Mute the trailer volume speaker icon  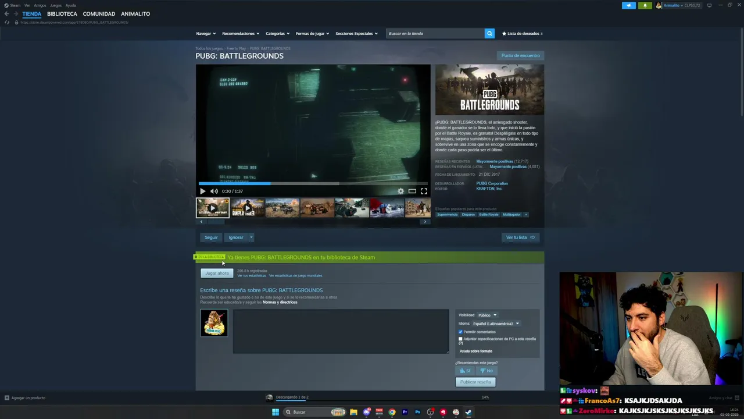pos(214,191)
